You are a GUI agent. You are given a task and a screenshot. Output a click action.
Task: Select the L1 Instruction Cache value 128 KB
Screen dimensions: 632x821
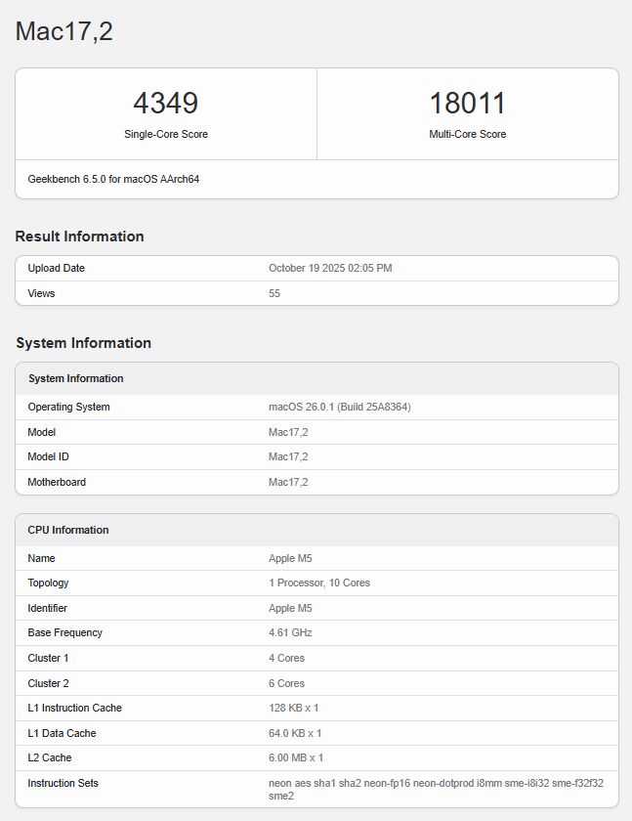coord(294,708)
